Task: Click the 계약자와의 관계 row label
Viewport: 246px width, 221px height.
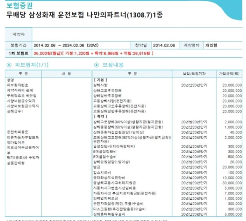Action: tap(20, 90)
